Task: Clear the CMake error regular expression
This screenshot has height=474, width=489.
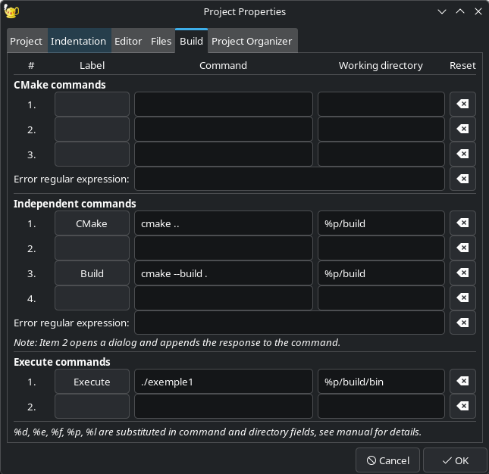Action: tap(462, 179)
